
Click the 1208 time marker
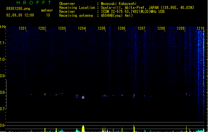[x=161, y=28]
